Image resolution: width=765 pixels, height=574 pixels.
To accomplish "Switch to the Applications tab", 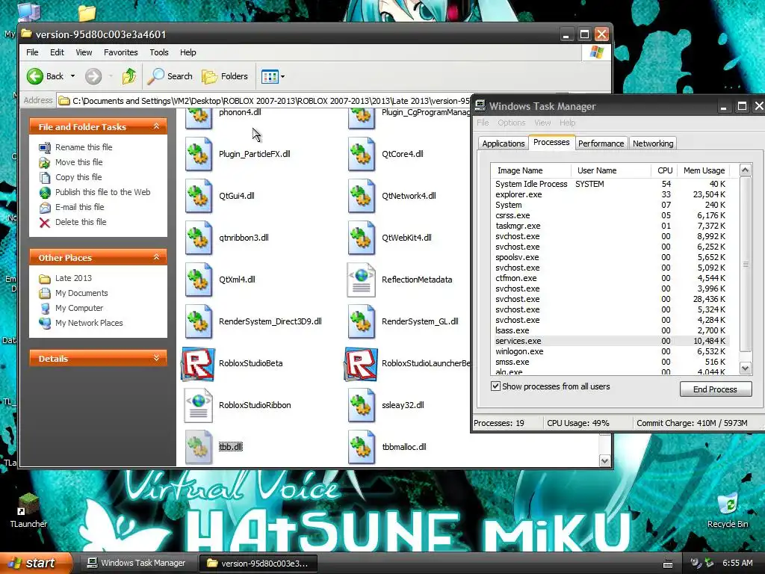I will click(503, 143).
